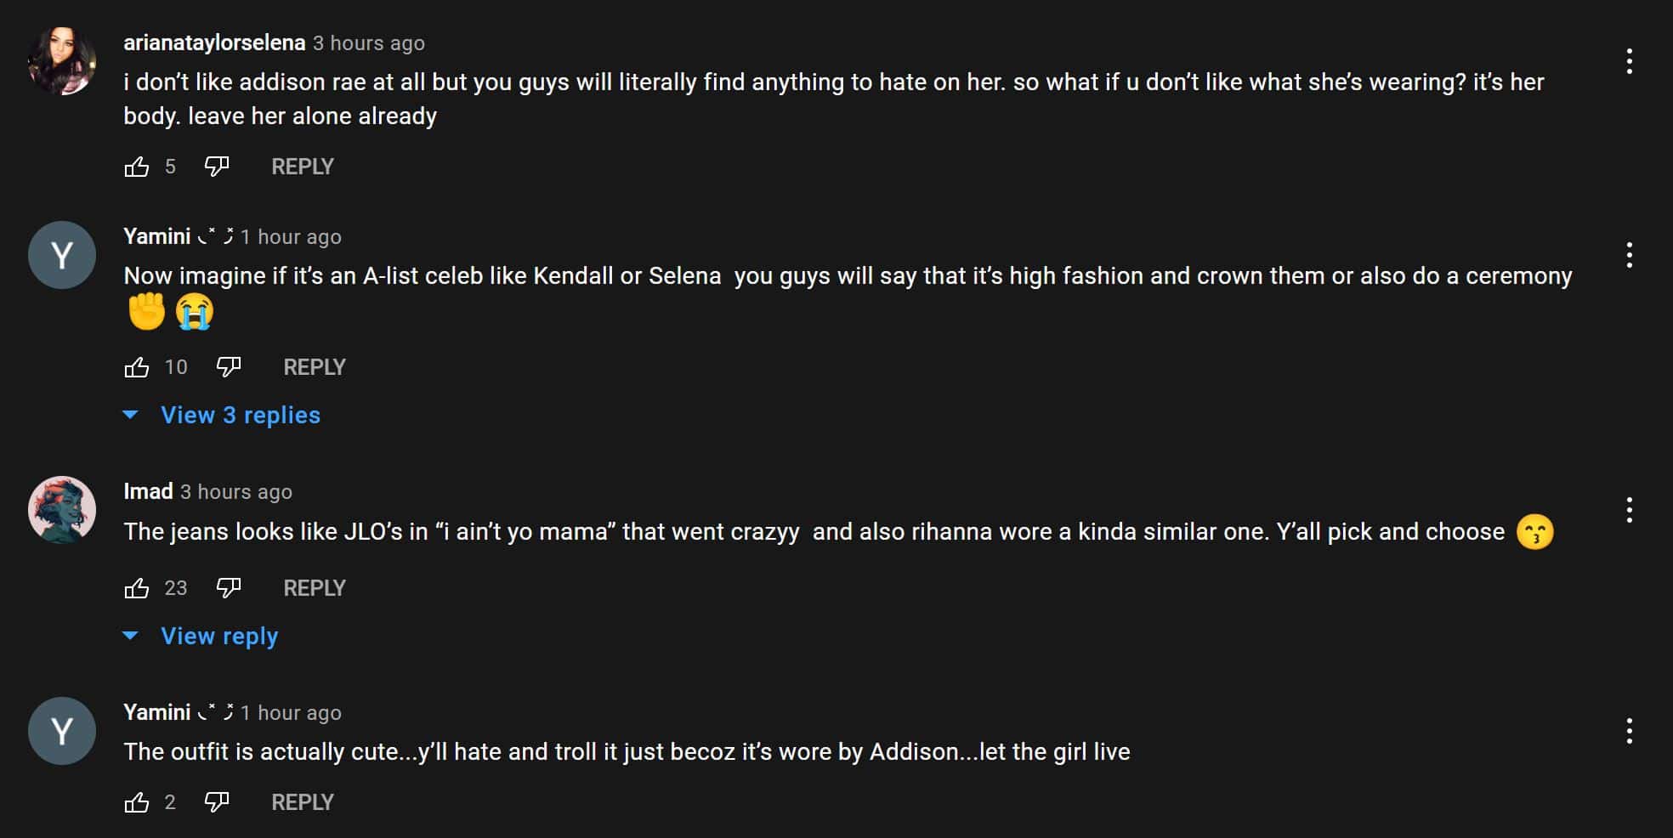Dislike Yamini's comment about A-list celebs
Screen dimensions: 1673x838
coord(229,367)
